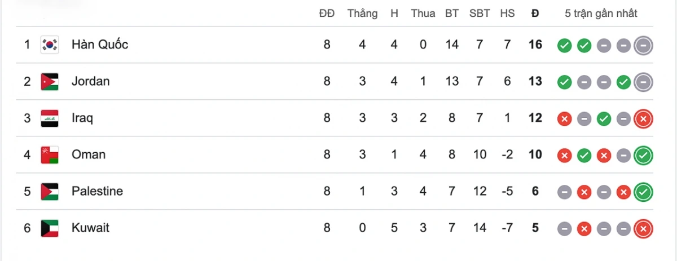The width and height of the screenshot is (677, 261).
Task: Open the Kuwait team name
Action: (x=90, y=228)
